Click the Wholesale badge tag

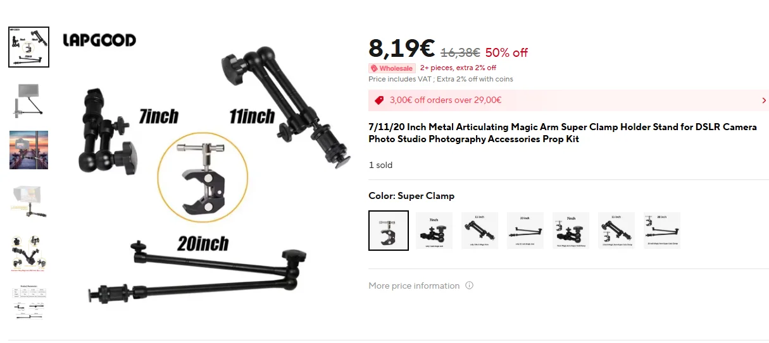coord(392,68)
